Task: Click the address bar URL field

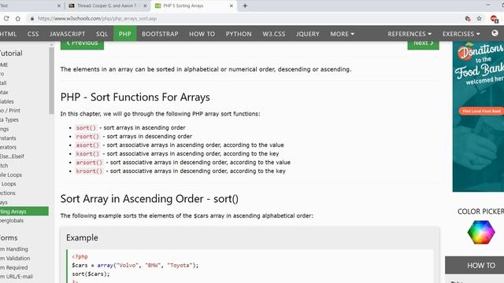Action: click(244, 19)
